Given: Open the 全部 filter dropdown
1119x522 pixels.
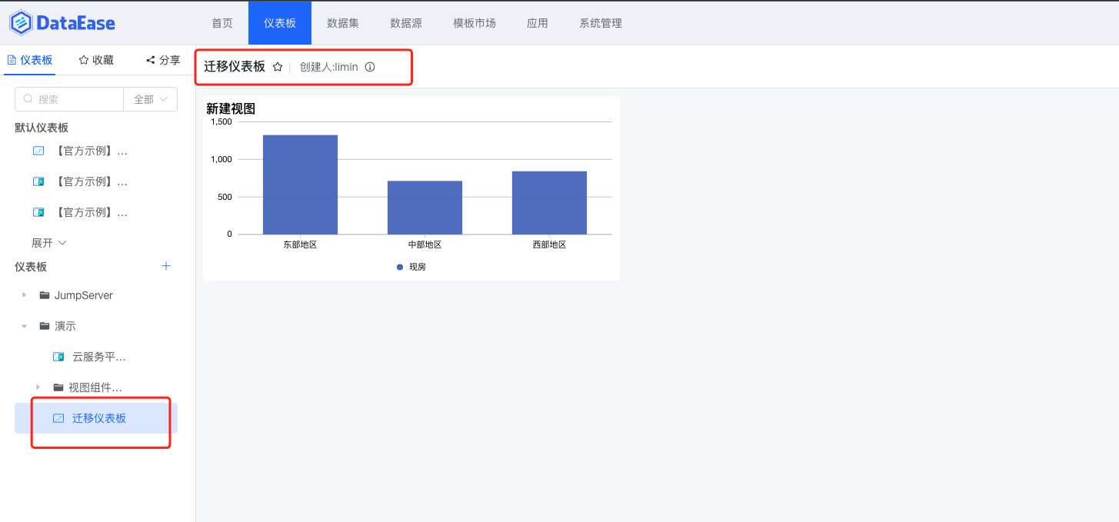Looking at the screenshot, I should point(150,98).
